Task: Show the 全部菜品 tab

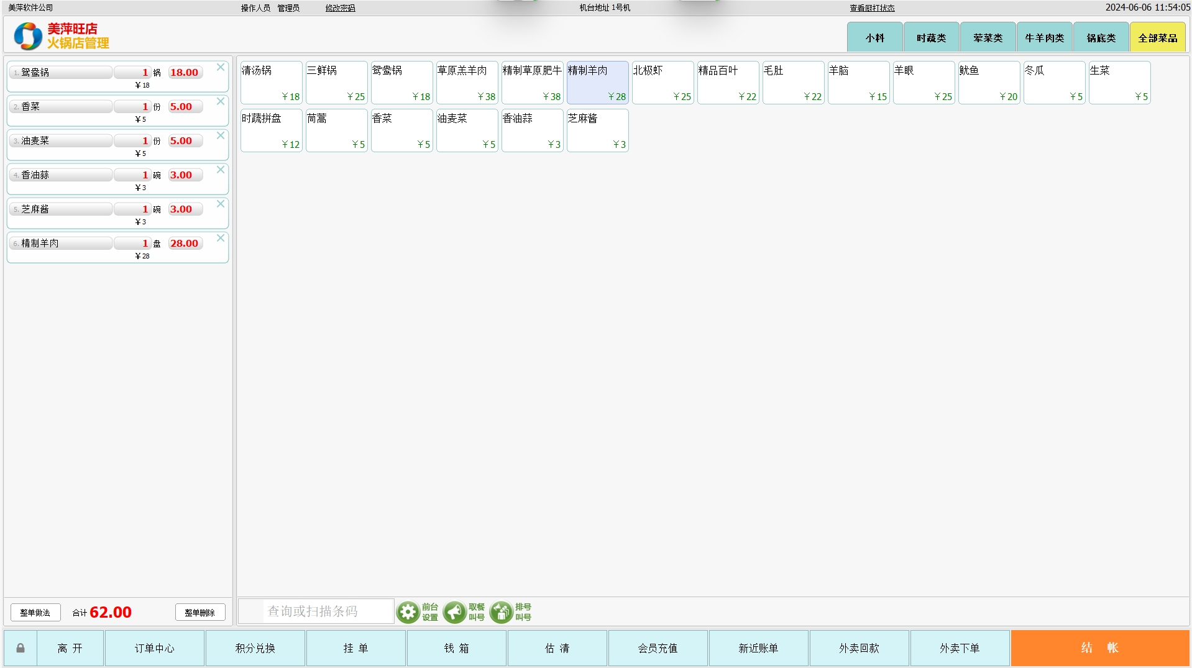Action: point(1157,38)
